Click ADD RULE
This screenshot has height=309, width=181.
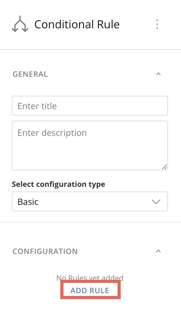pyautogui.click(x=90, y=290)
